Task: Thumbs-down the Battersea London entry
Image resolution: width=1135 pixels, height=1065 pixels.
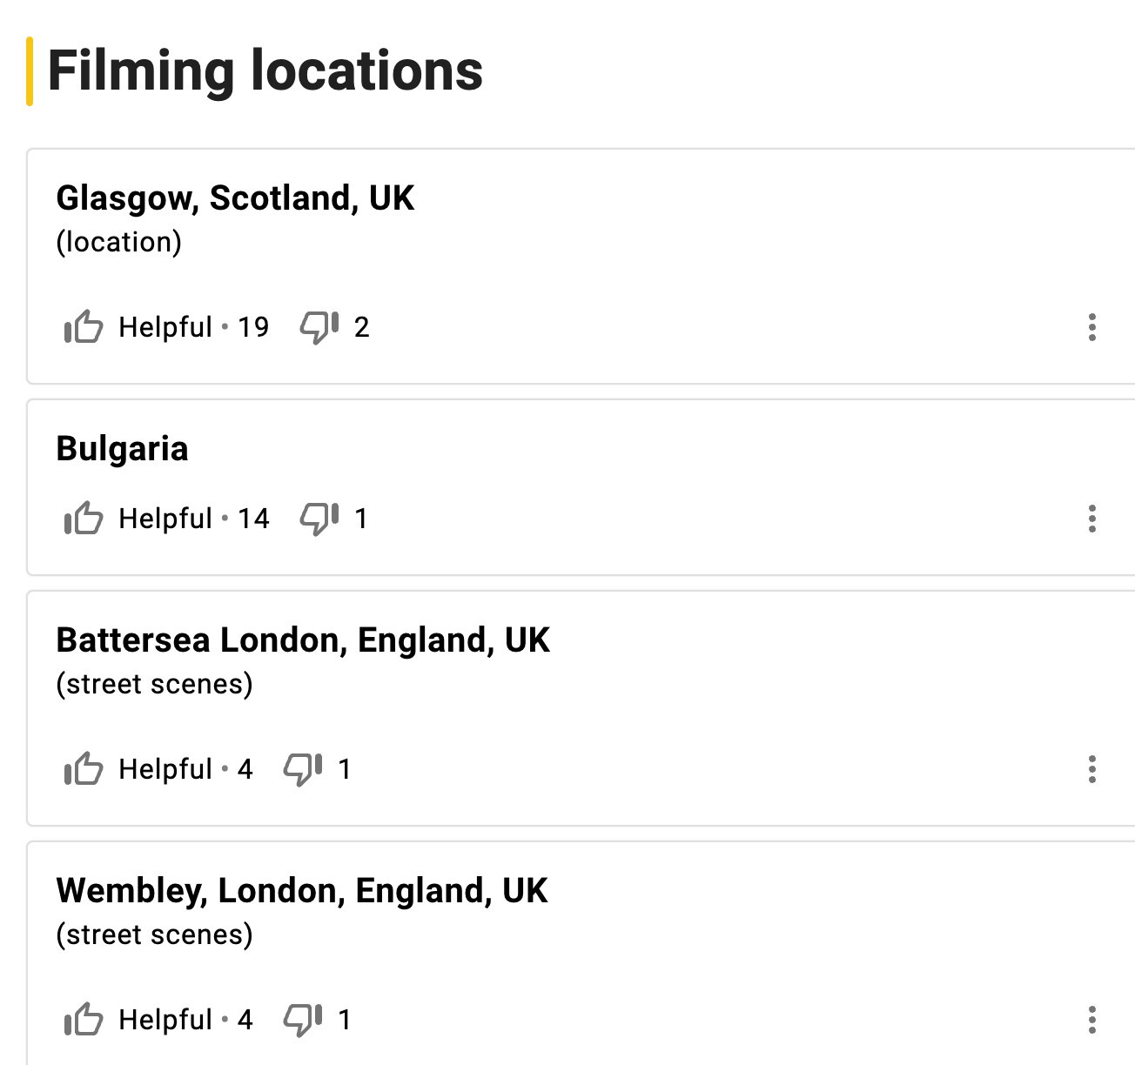Action: pos(303,769)
